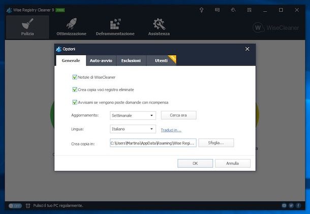Click the scheduler alarm clock icon
Image resolution: width=310 pixels, height=214 pixels.
click(28, 206)
